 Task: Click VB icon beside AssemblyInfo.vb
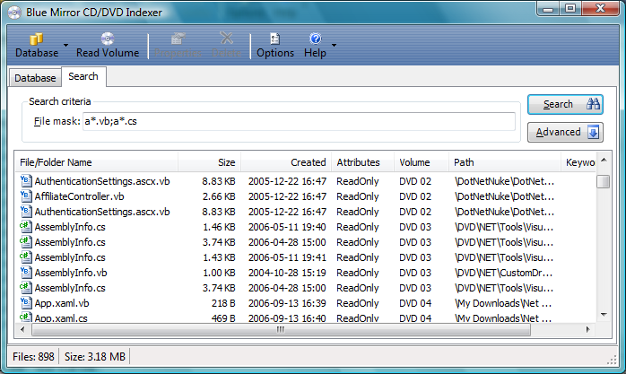point(26,273)
